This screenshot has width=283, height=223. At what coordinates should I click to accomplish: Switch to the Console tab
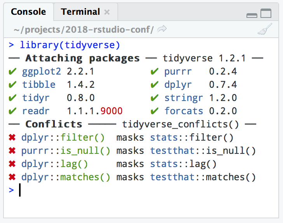pyautogui.click(x=28, y=12)
